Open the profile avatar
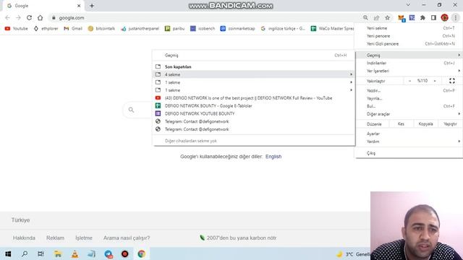463x260 pixels. [444, 17]
